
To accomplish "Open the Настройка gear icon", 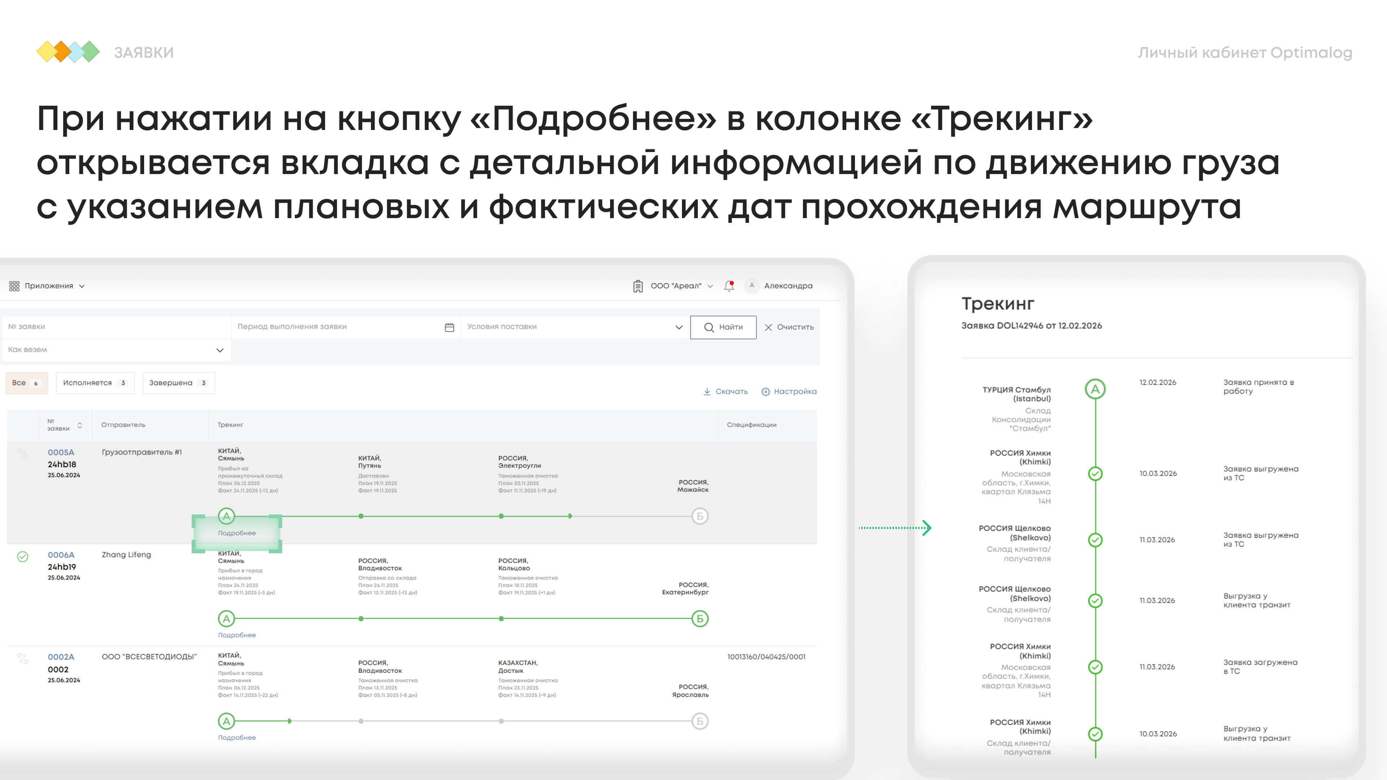I will [766, 391].
